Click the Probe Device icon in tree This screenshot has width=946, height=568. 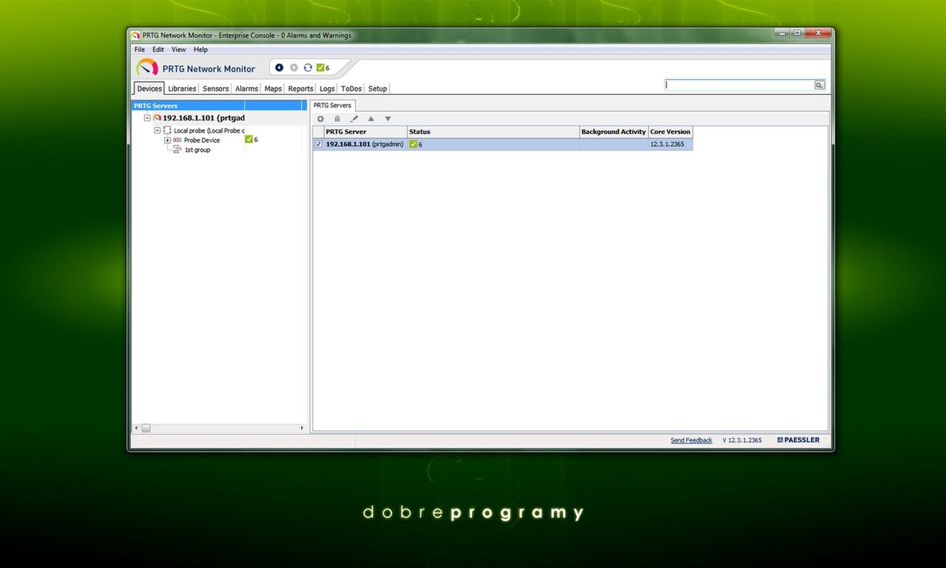(x=178, y=140)
